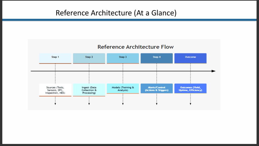This screenshot has width=259, height=146.
Task: Click the Outcome header box
Action: [190, 58]
